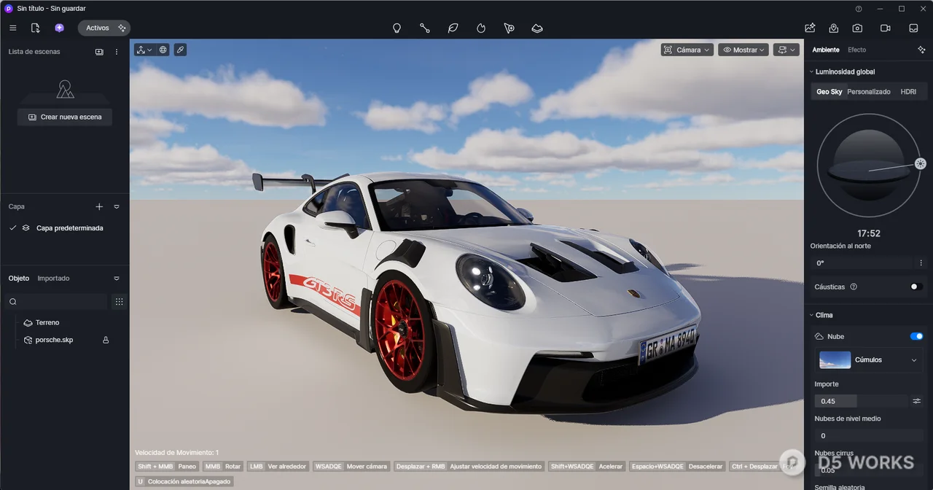Image resolution: width=933 pixels, height=490 pixels.
Task: Click the Cáusticas help question icon
Action: pyautogui.click(x=854, y=287)
